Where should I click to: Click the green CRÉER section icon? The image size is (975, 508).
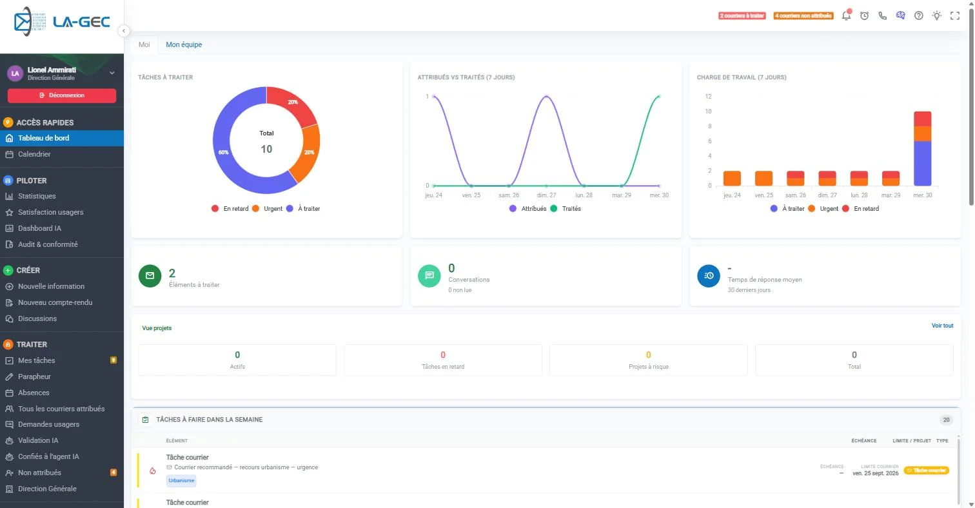(8, 271)
